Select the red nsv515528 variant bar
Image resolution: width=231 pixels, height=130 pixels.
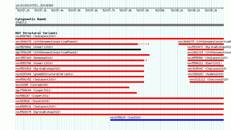[119, 104]
